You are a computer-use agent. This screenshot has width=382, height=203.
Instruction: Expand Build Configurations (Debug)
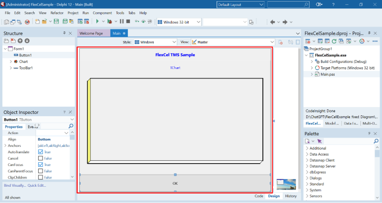point(311,62)
